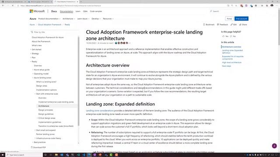Open File Explorer from the taskbar

56,155
